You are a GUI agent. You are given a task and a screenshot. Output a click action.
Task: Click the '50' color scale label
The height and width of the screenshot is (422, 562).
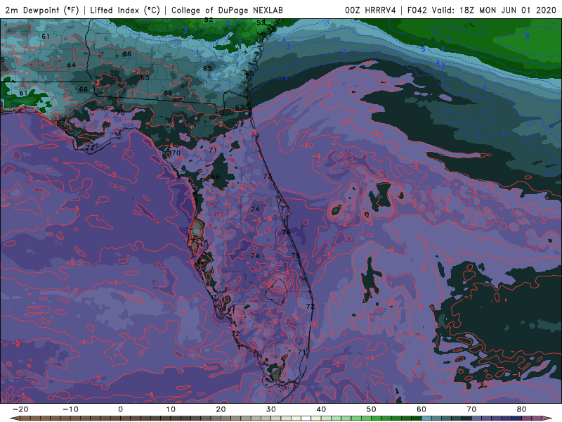[x=372, y=409]
